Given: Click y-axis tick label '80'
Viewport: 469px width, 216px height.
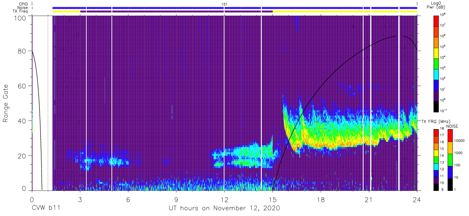Looking at the screenshot, I should [x=22, y=51].
